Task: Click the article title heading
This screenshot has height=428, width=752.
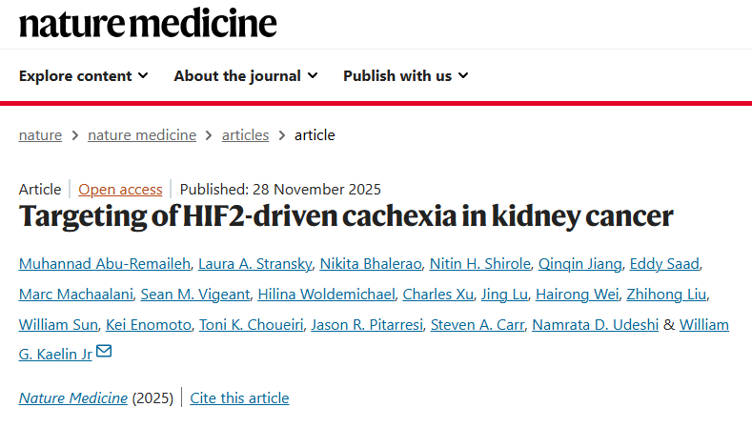Action: point(346,216)
